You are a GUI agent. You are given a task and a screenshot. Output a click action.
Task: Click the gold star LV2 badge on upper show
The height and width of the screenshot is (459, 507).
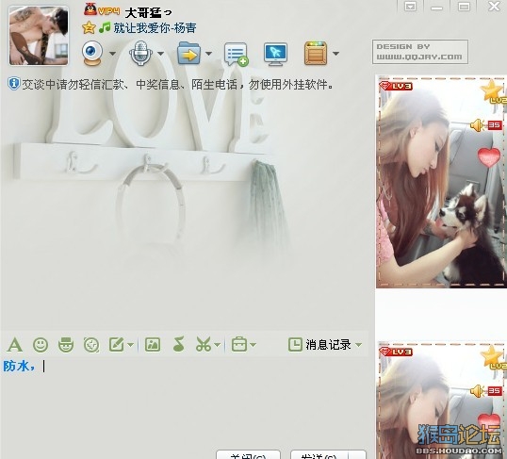[x=493, y=91]
